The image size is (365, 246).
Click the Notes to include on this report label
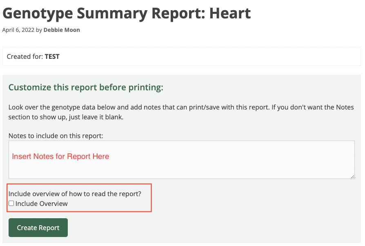pyautogui.click(x=56, y=136)
